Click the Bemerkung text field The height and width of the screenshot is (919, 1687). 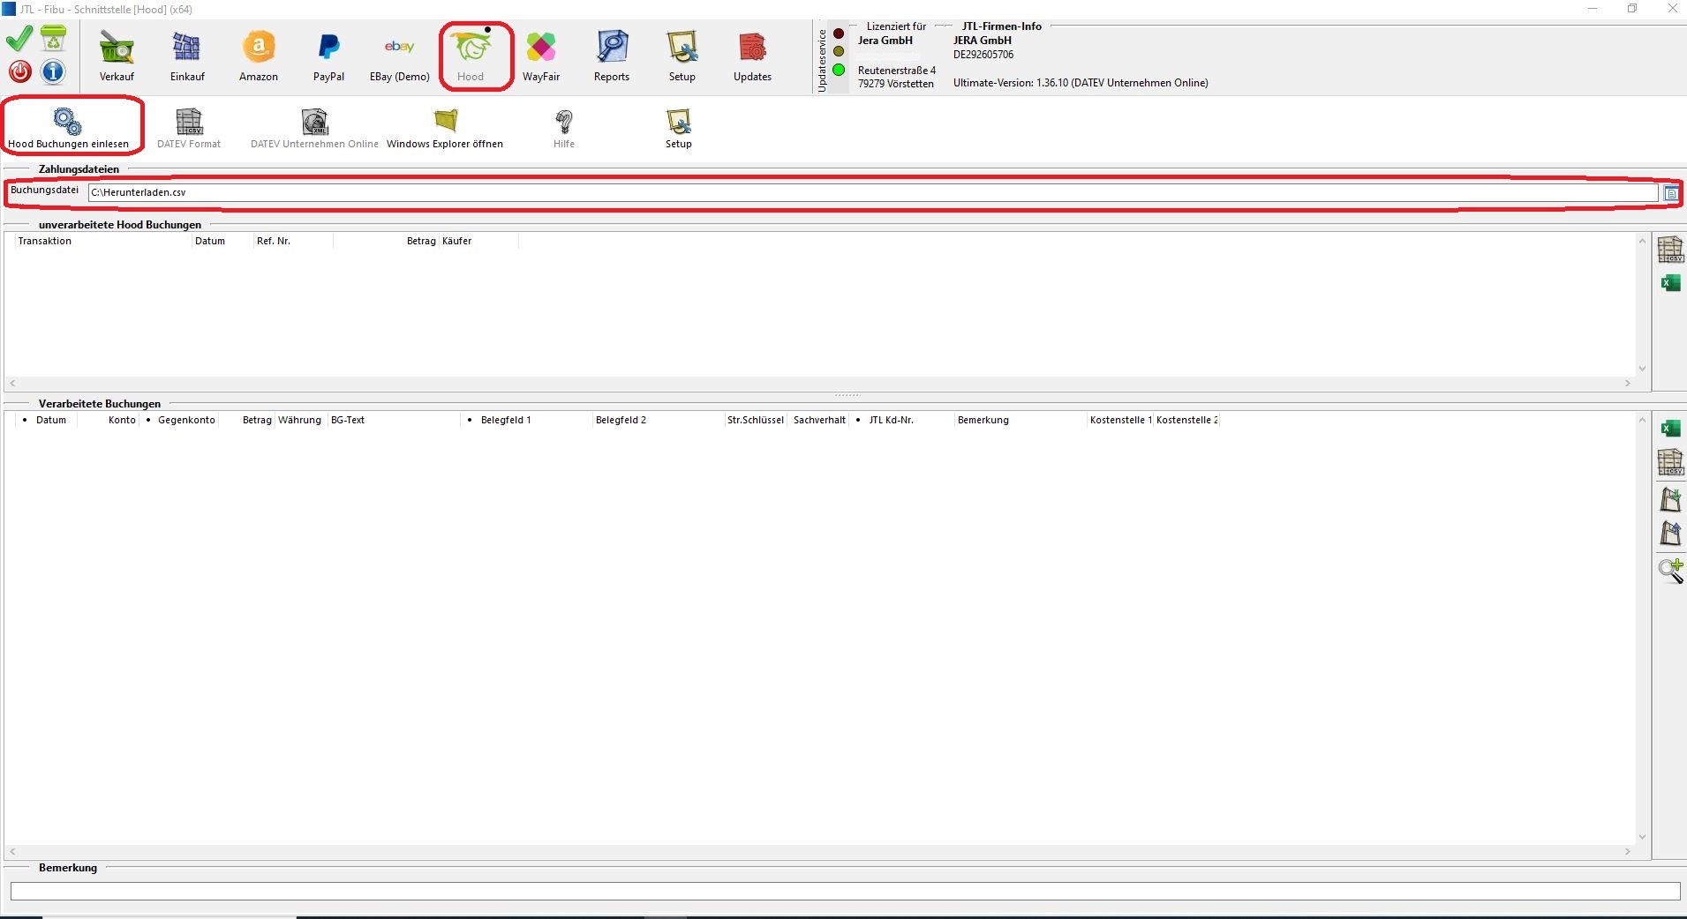pyautogui.click(x=844, y=892)
